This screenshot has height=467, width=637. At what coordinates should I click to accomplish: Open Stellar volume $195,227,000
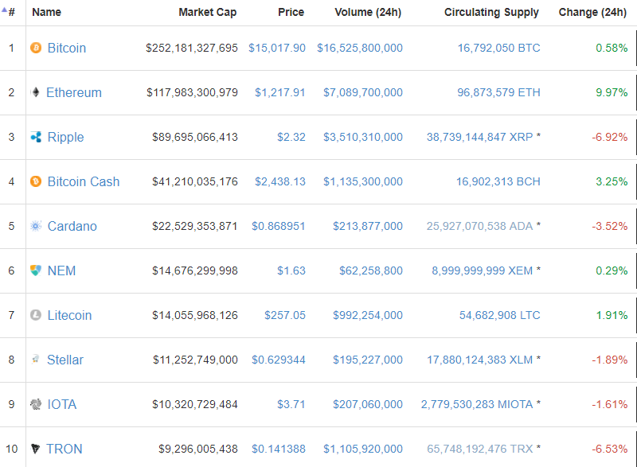tap(368, 360)
